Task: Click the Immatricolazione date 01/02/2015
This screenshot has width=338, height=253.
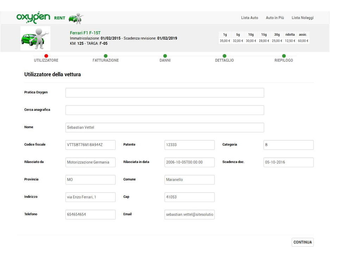Action: pyautogui.click(x=111, y=38)
